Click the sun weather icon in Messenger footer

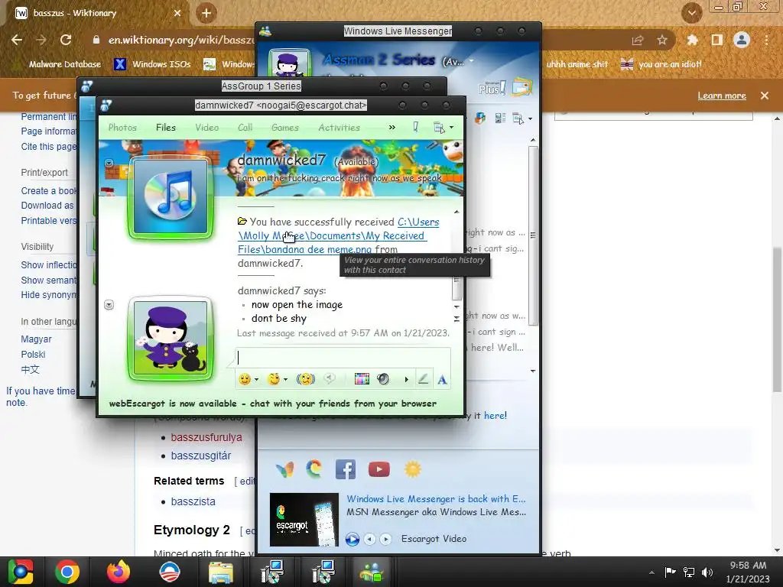[413, 469]
